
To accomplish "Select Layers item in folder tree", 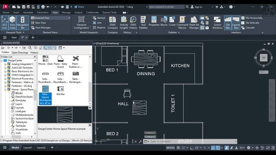I will click(x=19, y=104).
